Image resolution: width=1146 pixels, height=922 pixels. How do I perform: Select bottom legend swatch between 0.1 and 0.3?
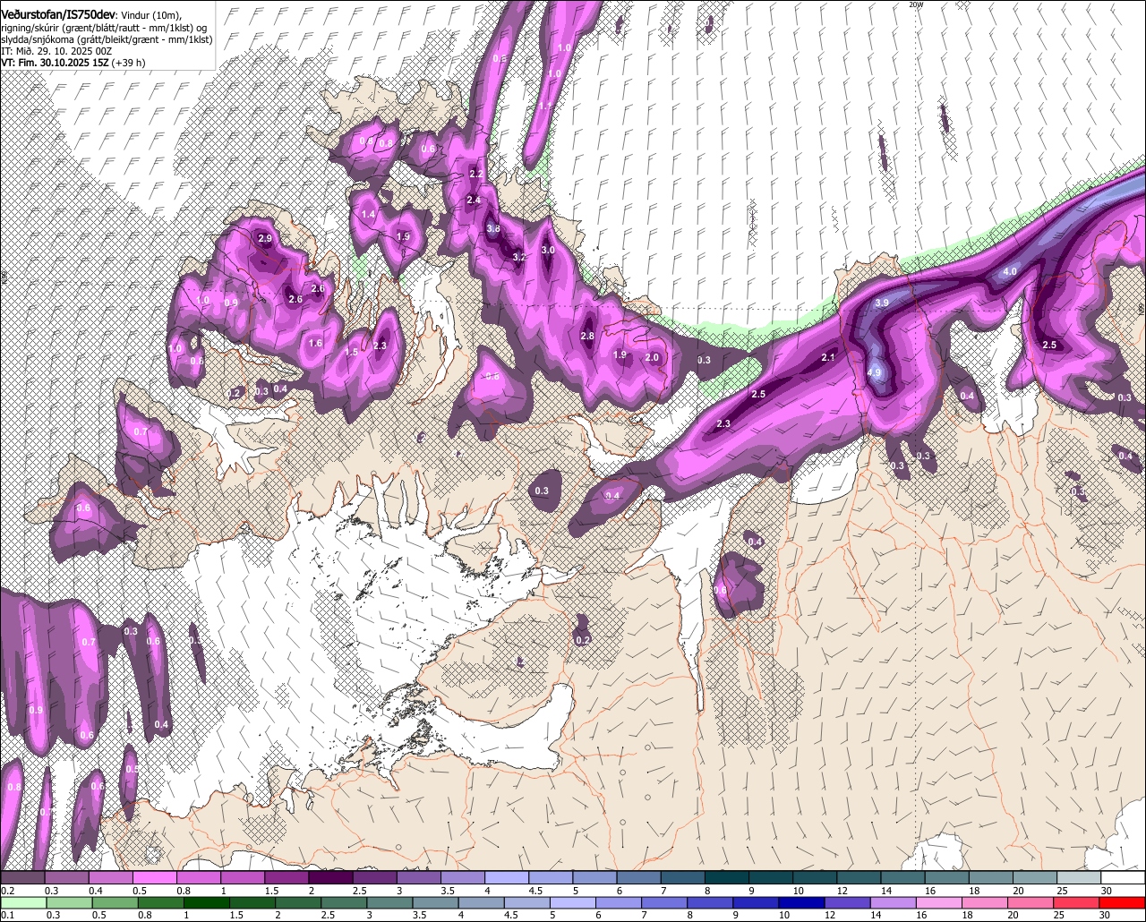[22, 902]
